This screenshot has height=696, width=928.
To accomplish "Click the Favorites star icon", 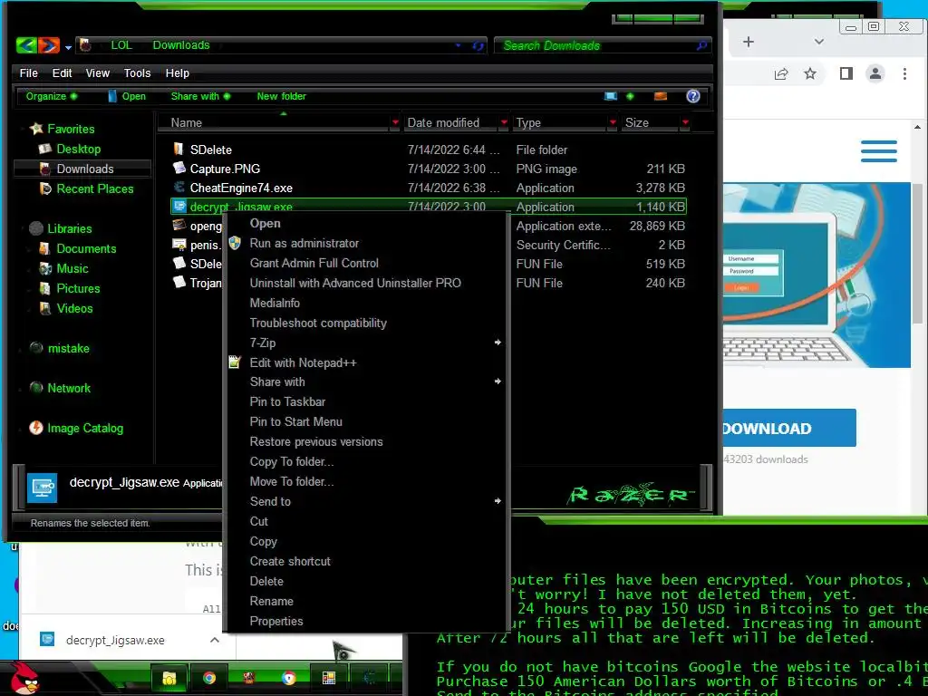I will (36, 129).
